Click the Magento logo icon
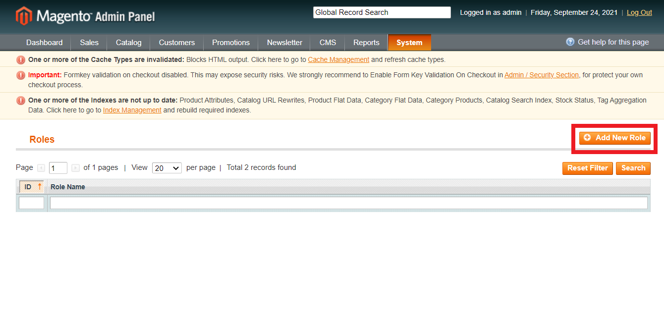664x324 pixels. (23, 16)
